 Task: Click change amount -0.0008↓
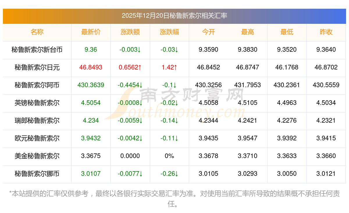click(130, 103)
